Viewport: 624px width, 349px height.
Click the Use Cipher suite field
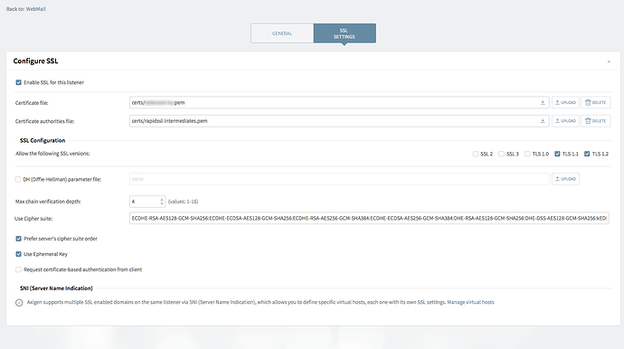tap(369, 218)
